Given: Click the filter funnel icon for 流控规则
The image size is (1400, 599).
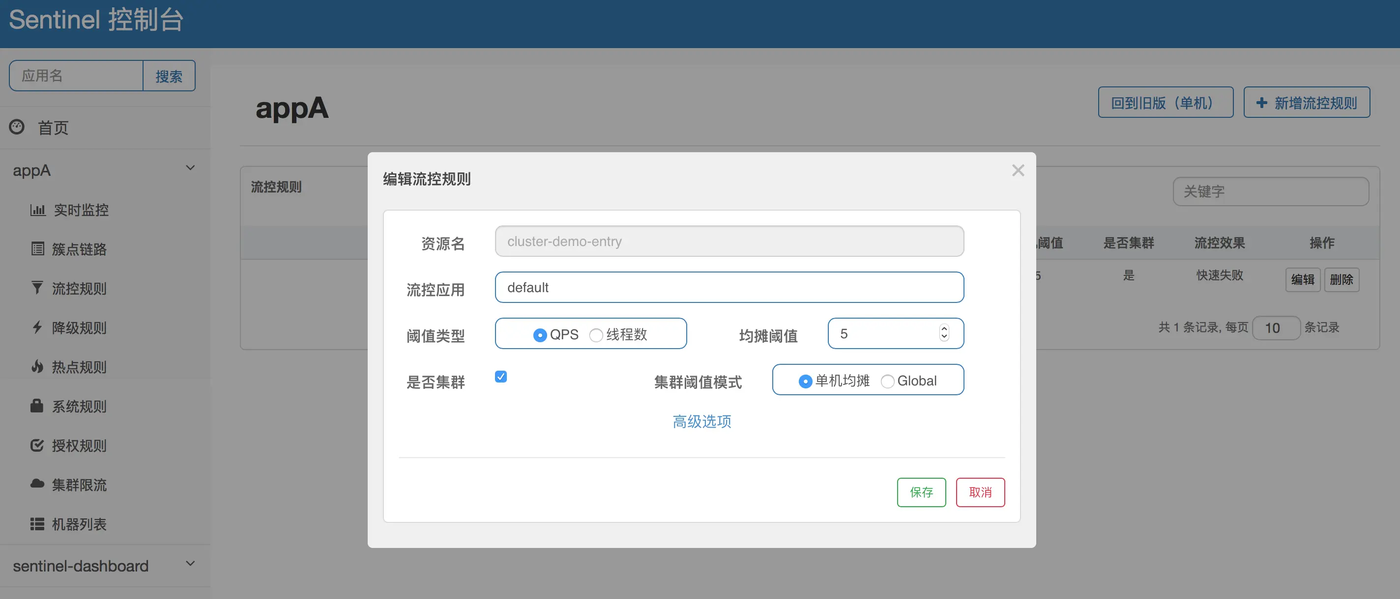Looking at the screenshot, I should tap(37, 288).
